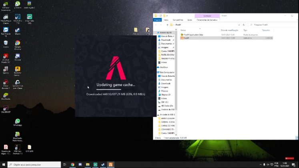
Task: Open Músicas under Este Computador
Action: (165, 91)
